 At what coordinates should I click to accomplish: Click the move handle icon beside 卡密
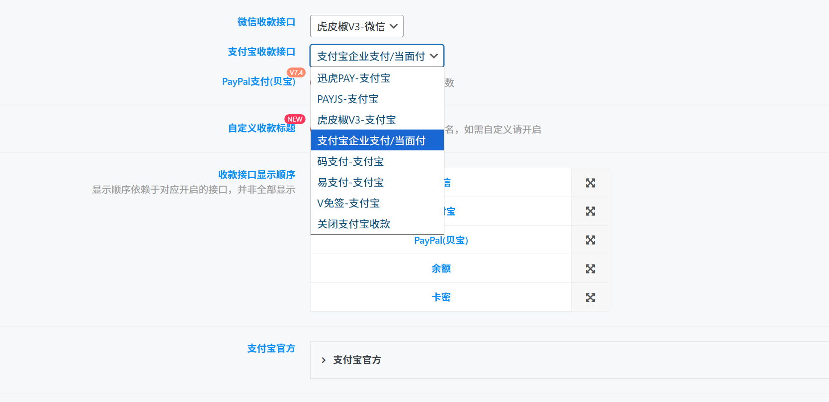pyautogui.click(x=590, y=297)
